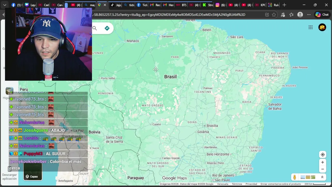Open Edge settings and more menu

(x=309, y=15)
